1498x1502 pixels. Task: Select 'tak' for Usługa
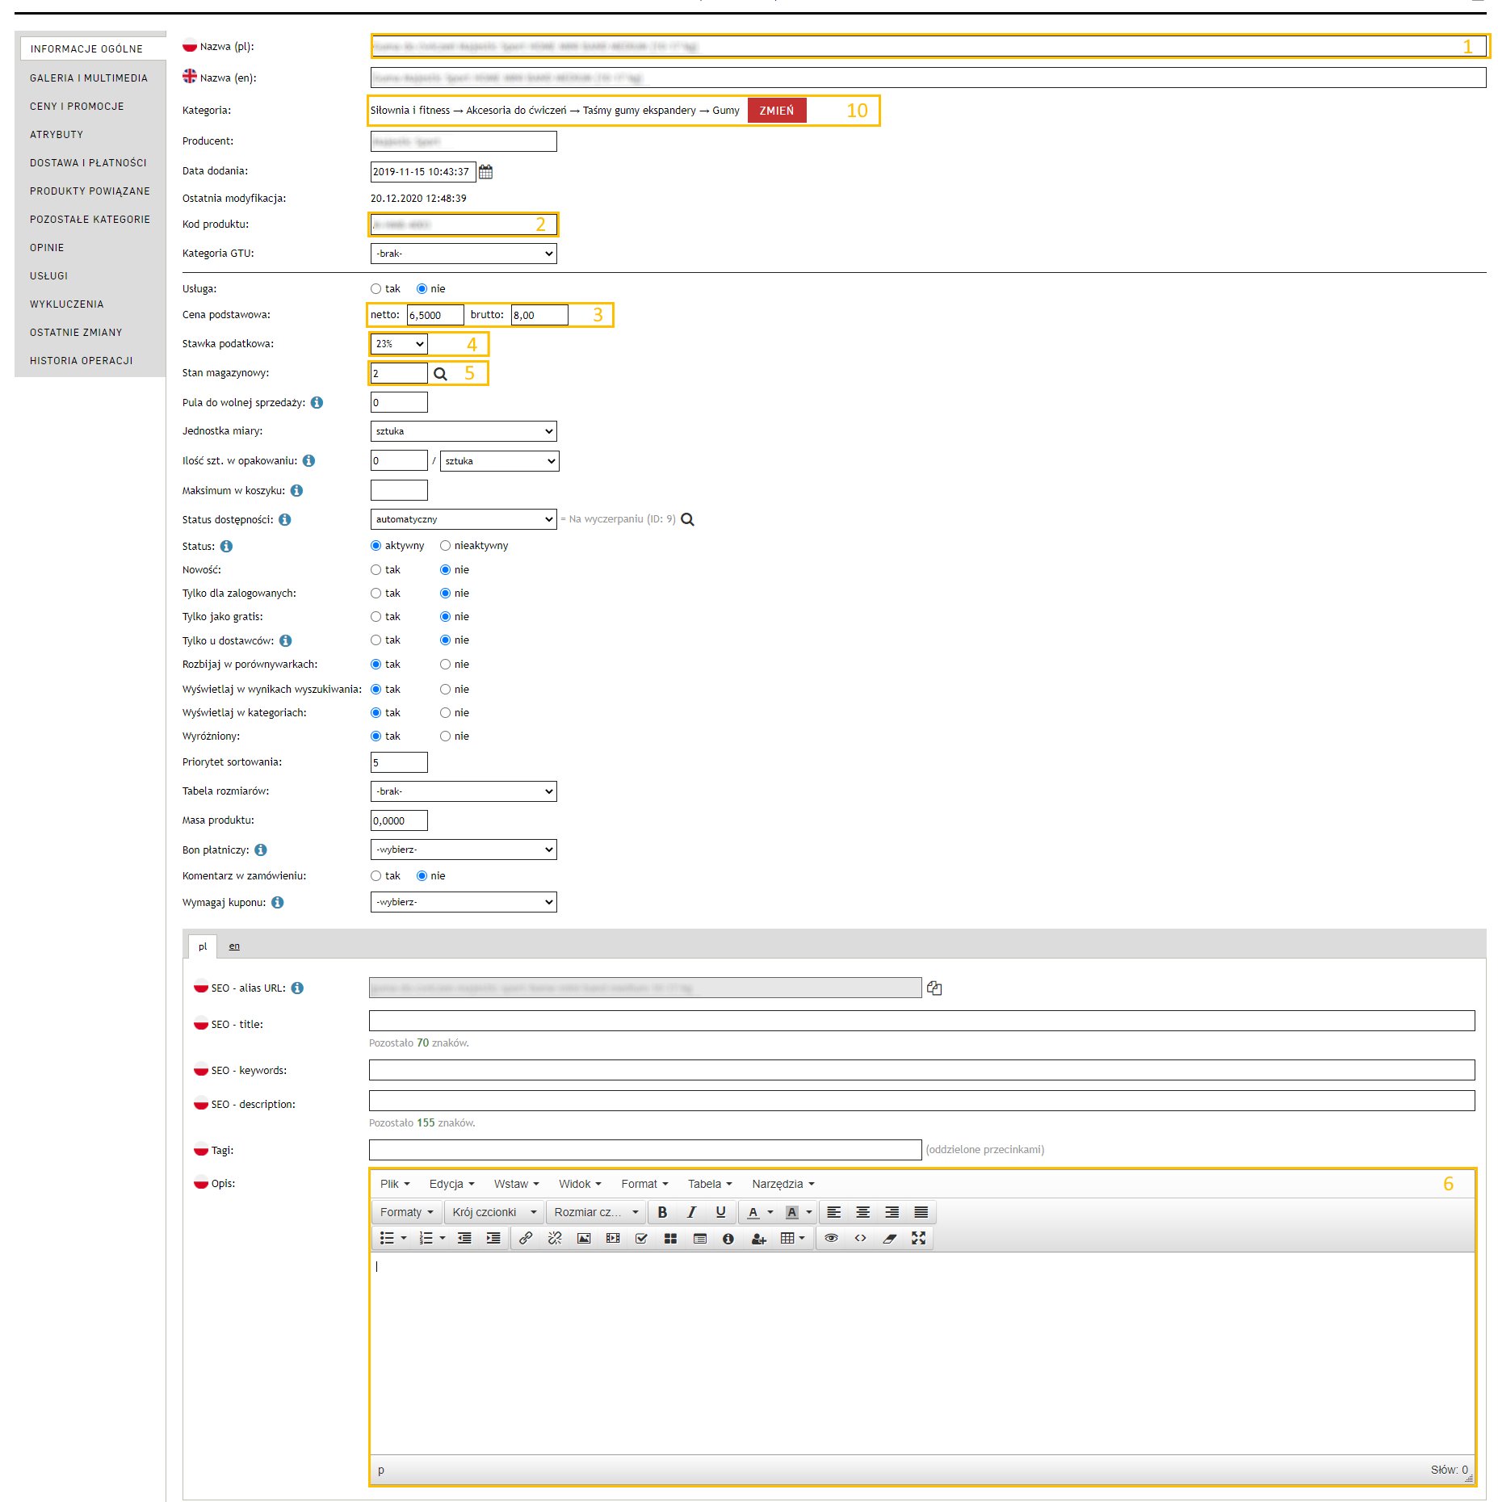[376, 289]
